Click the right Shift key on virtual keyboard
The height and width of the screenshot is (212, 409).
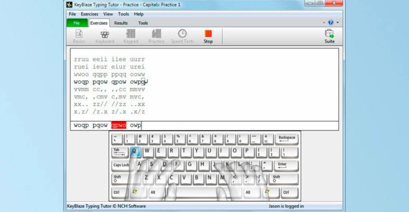pos(283,179)
